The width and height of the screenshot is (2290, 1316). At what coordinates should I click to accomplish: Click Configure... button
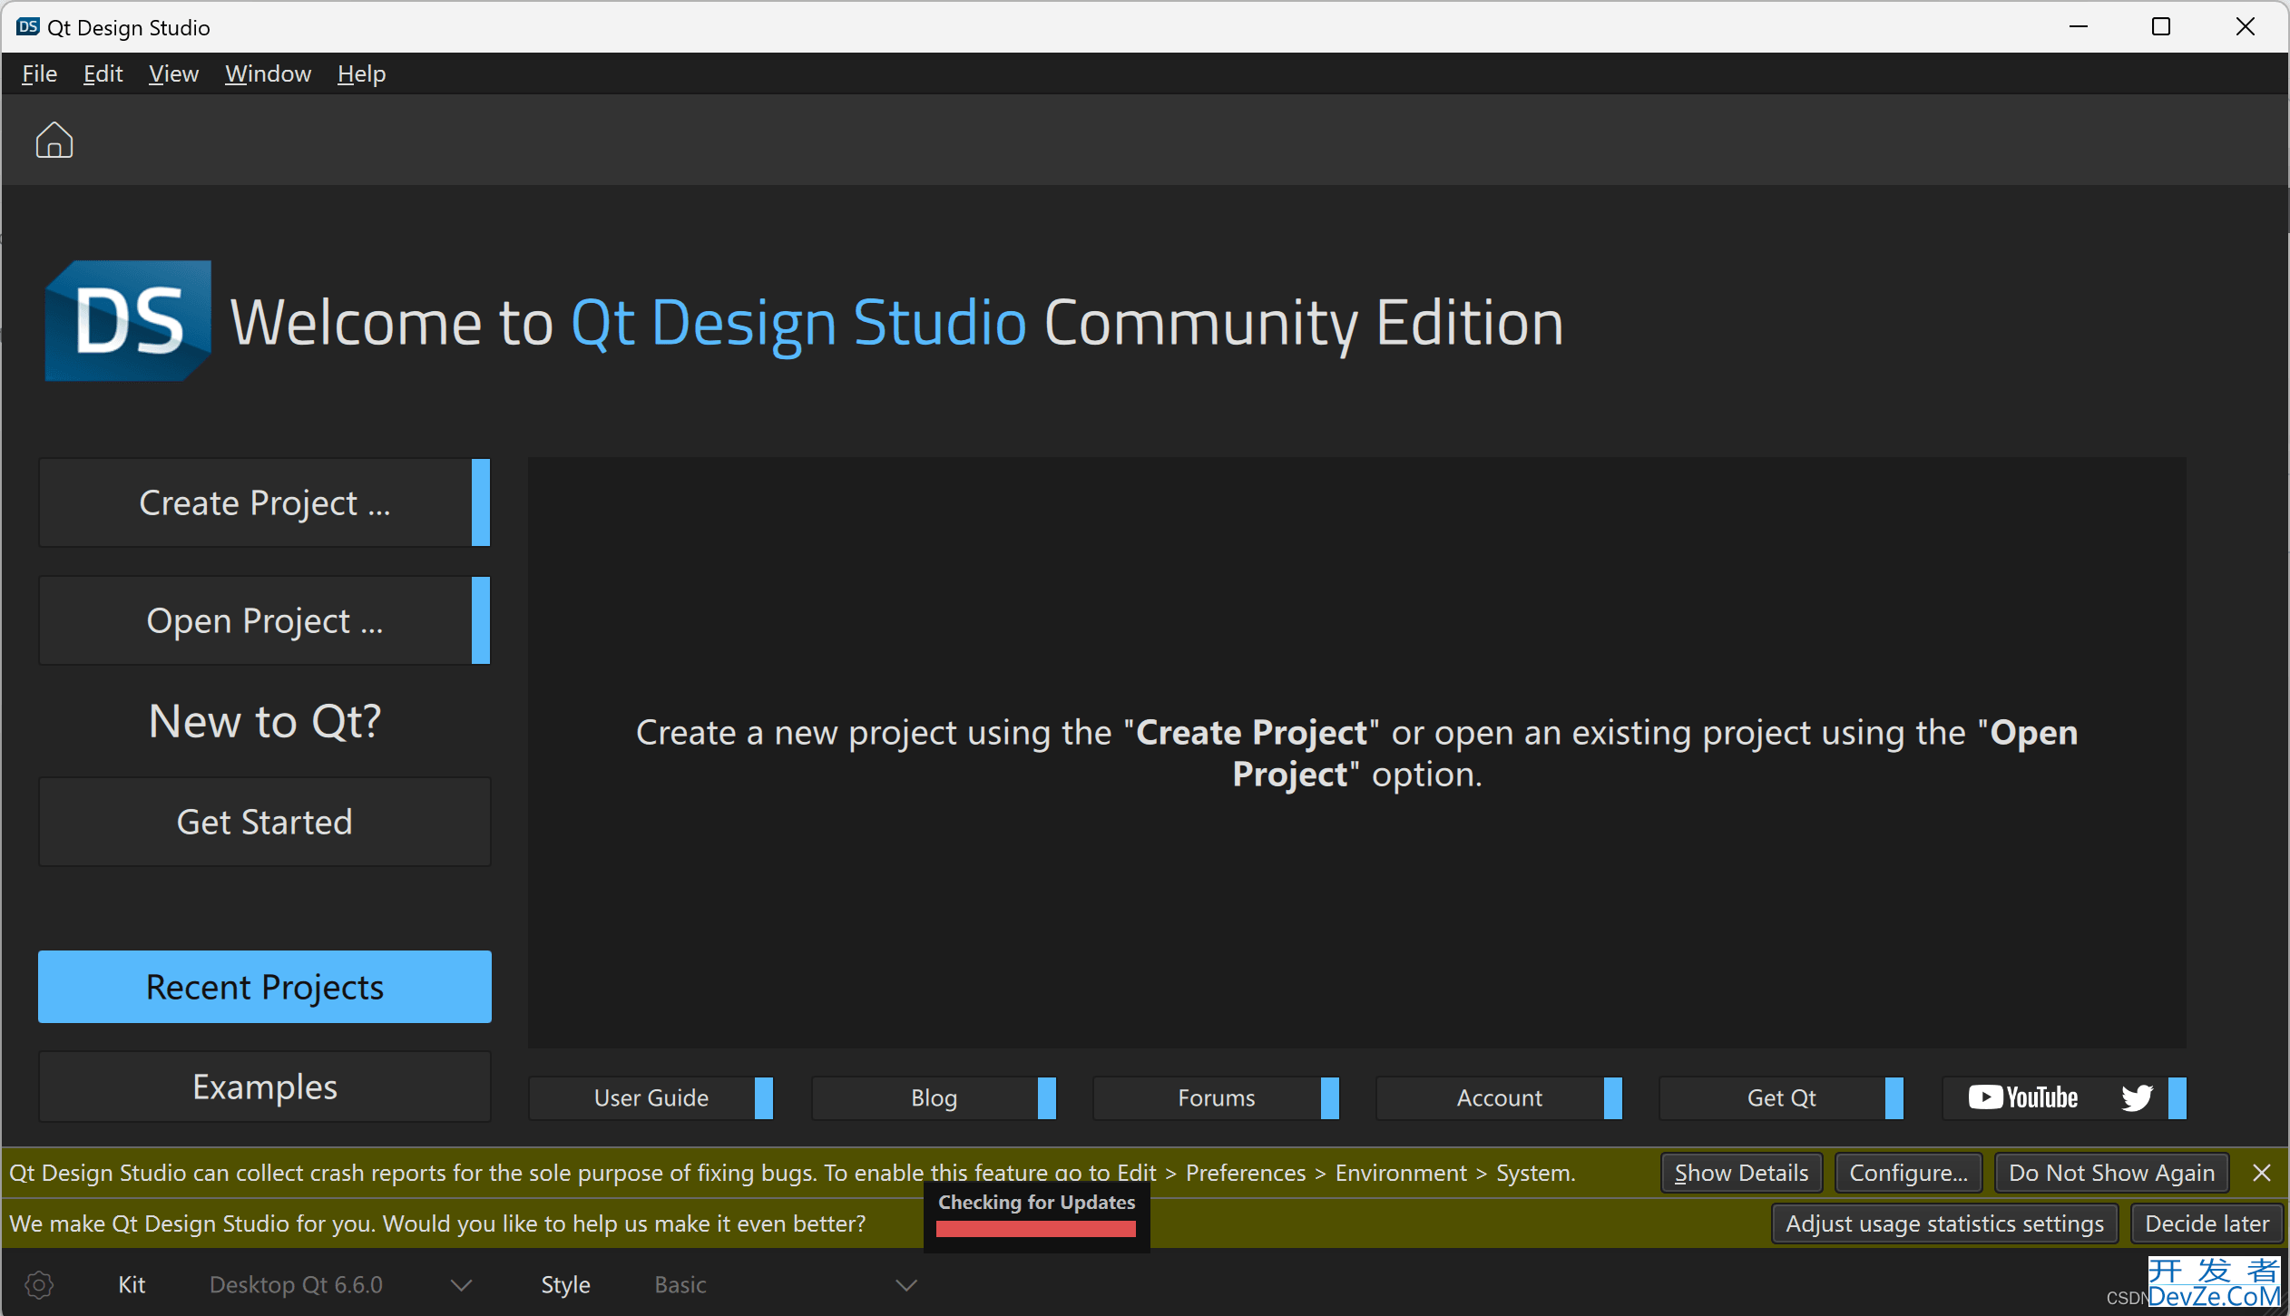pos(1908,1173)
